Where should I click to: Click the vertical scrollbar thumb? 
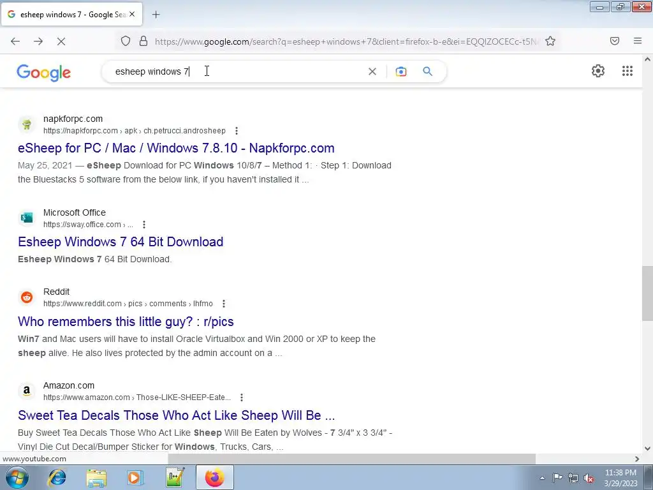click(647, 293)
